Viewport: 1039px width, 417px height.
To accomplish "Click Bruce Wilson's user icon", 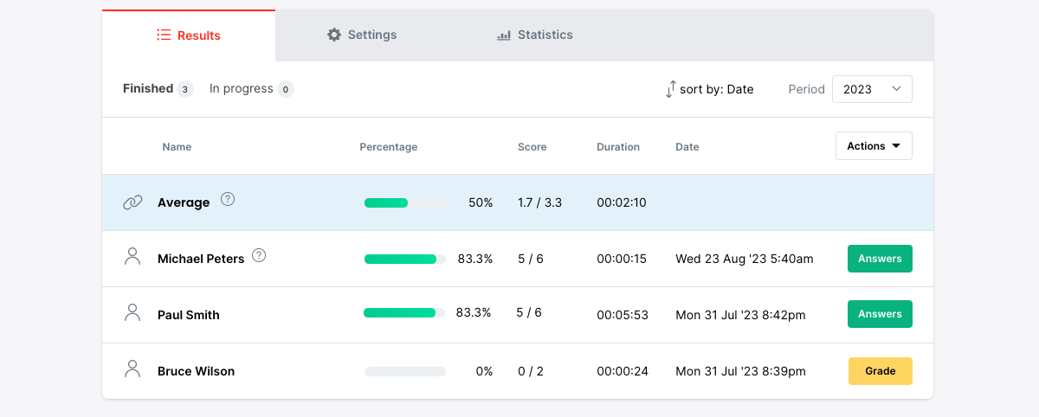I will click(132, 369).
